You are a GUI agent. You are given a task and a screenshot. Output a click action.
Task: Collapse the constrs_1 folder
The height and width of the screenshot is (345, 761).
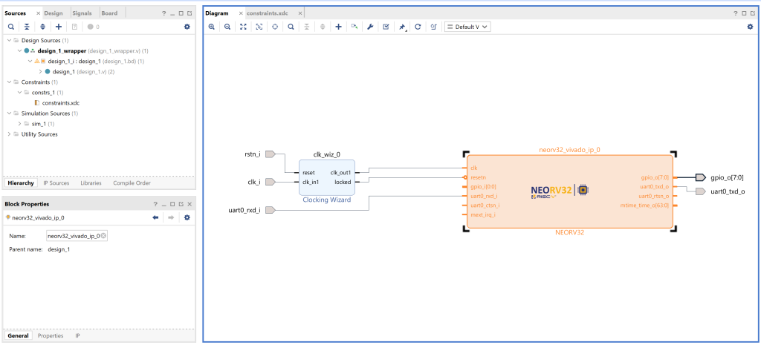(x=19, y=93)
